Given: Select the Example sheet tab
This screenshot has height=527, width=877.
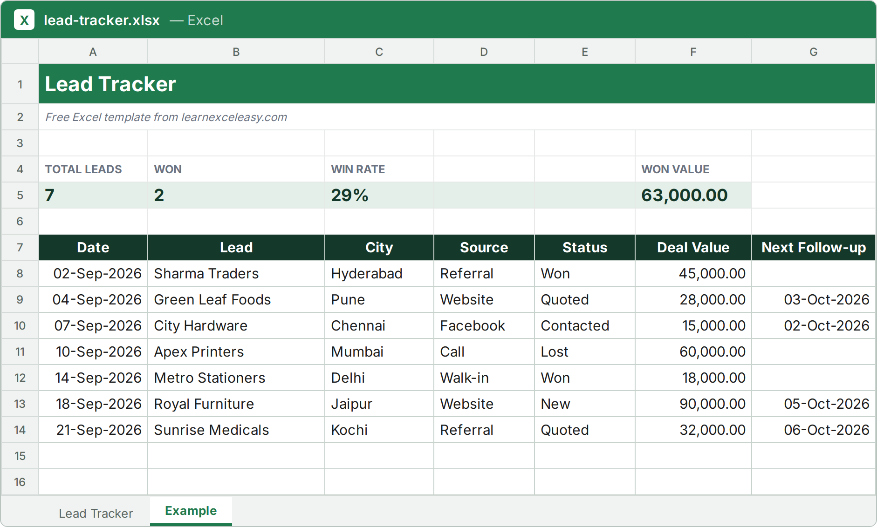Looking at the screenshot, I should [191, 511].
